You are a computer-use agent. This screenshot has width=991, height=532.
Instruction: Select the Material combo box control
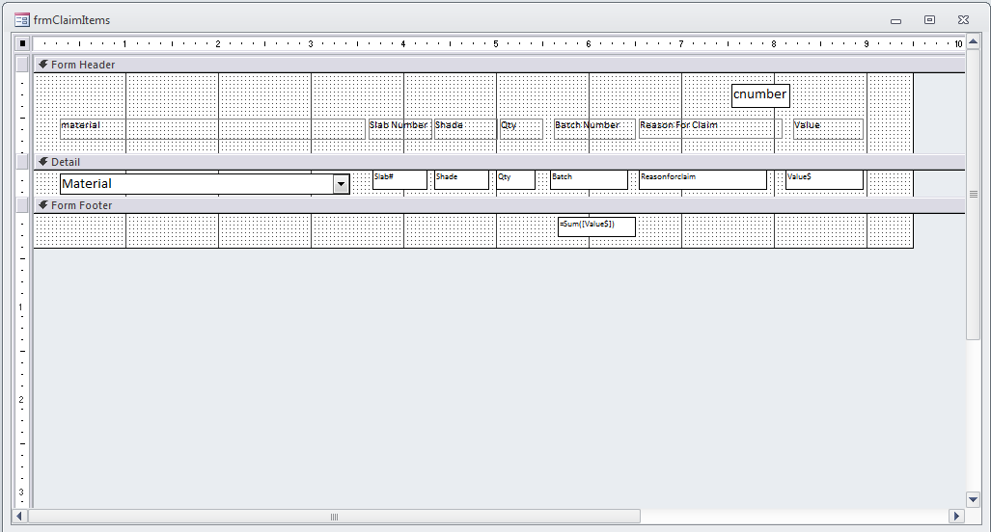[x=205, y=184]
